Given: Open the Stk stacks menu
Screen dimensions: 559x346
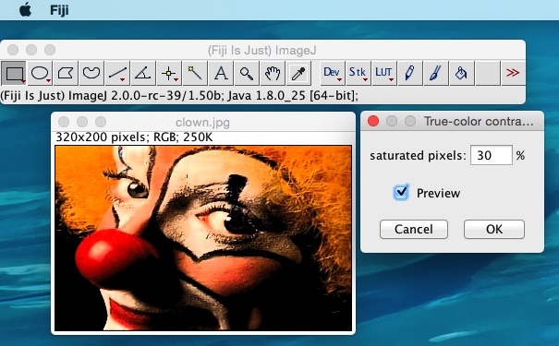Looking at the screenshot, I should click(358, 73).
